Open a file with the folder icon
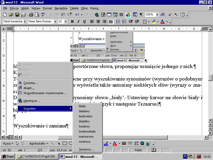 coord(11,15)
